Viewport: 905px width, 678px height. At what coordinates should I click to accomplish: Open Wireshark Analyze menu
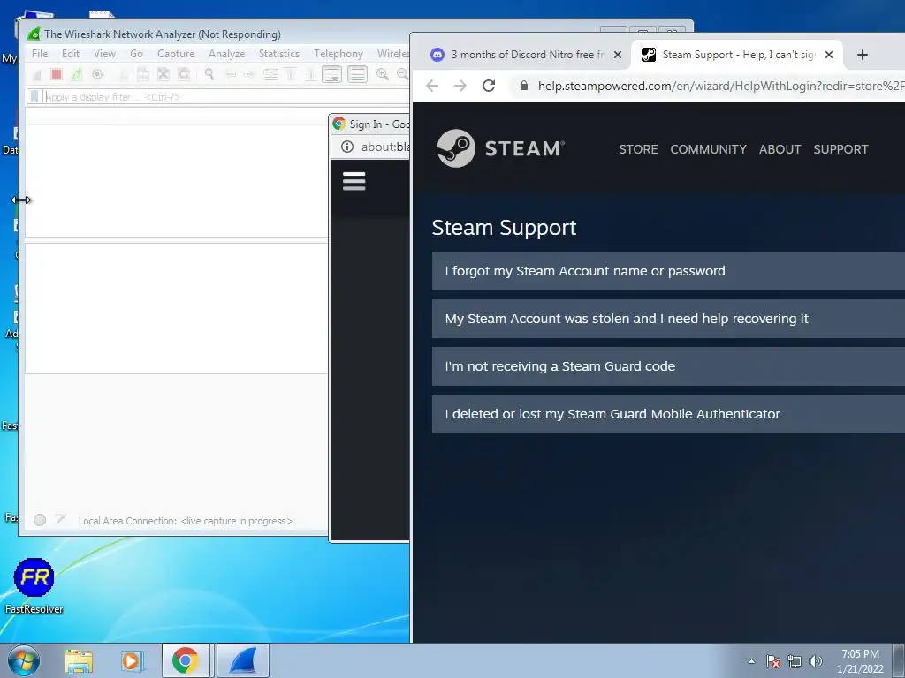coord(226,54)
